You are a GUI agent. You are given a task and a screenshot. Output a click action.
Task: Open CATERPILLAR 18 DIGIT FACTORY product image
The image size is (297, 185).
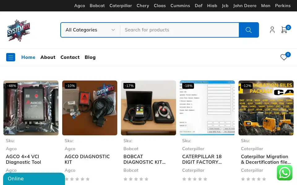point(207,108)
